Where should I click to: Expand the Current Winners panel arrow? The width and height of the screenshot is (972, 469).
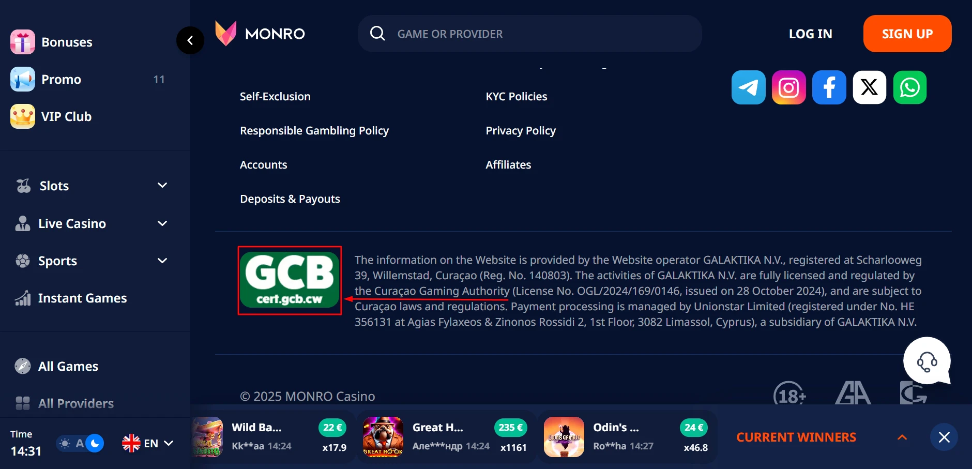[x=902, y=437]
